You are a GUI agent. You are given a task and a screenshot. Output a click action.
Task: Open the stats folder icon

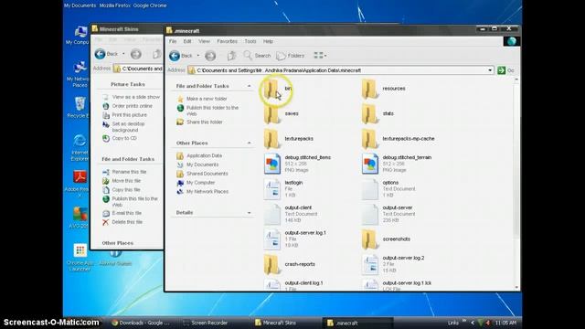pyautogui.click(x=369, y=114)
